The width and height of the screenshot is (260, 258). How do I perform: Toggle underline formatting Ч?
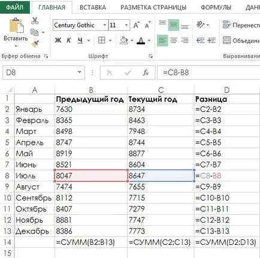(x=80, y=41)
